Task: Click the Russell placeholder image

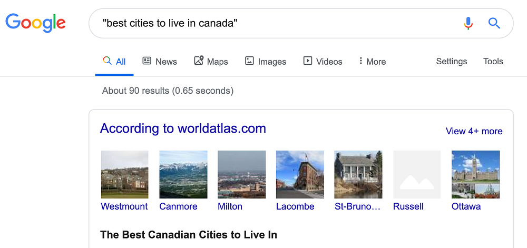Action: pos(417,174)
